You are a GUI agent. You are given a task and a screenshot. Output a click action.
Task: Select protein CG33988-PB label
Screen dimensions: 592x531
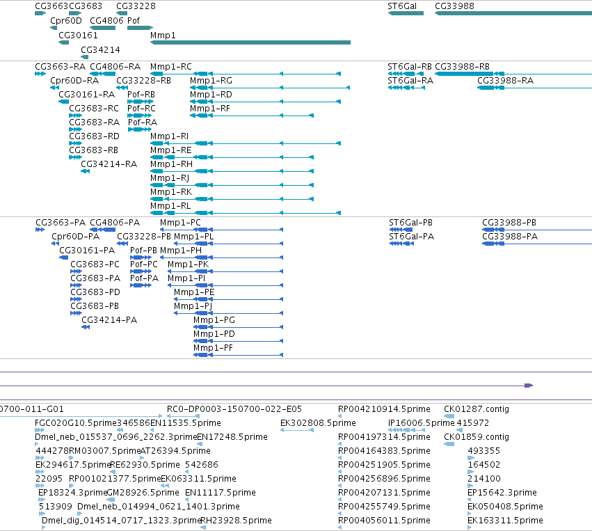point(509,223)
